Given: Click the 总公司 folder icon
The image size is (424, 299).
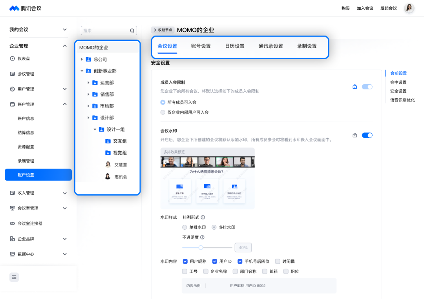Looking at the screenshot, I should [88, 59].
